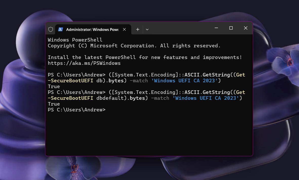Maximize the terminal window
The image size is (299, 180).
tap(231, 28)
